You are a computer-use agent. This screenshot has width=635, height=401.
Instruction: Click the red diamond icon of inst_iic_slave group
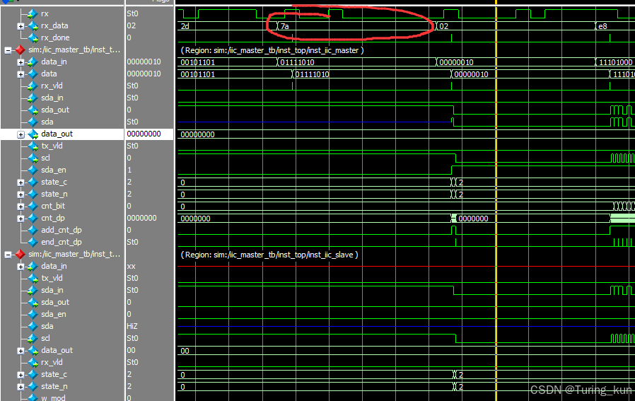(x=20, y=255)
